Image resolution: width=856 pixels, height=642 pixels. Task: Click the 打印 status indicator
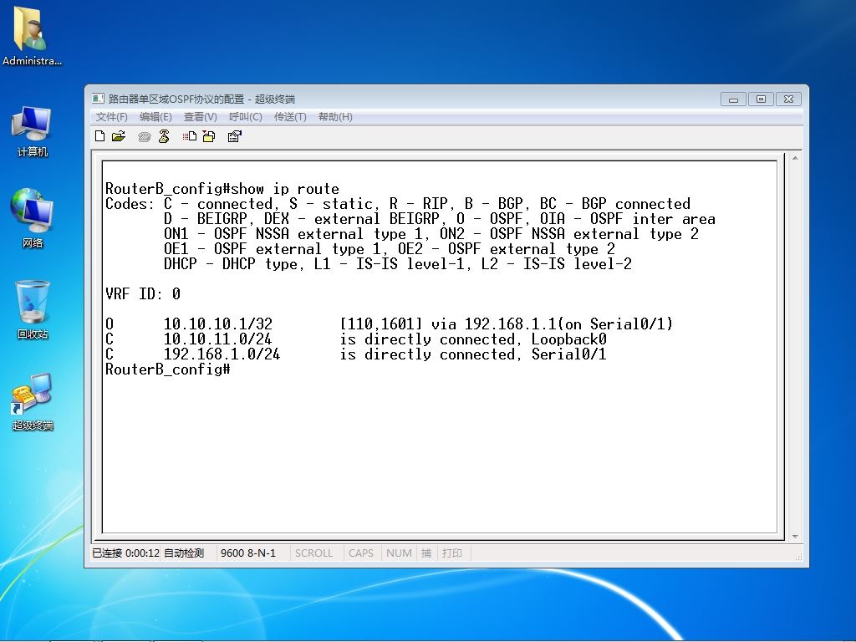point(452,553)
